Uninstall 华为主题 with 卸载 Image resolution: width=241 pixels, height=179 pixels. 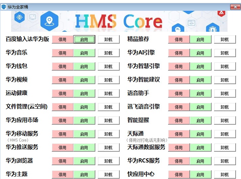click(109, 175)
